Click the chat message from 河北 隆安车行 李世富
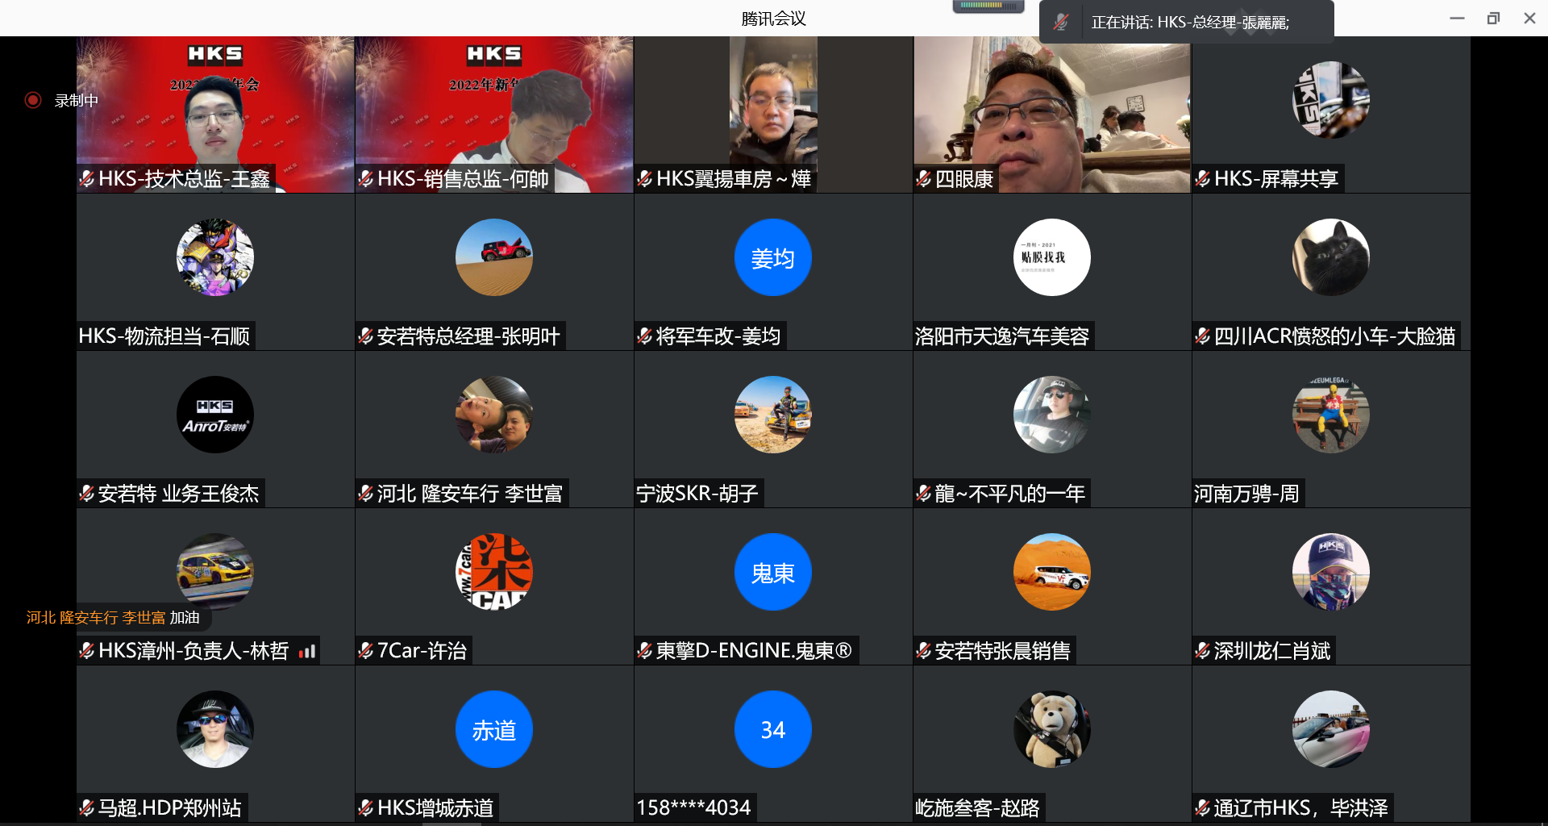 click(113, 618)
